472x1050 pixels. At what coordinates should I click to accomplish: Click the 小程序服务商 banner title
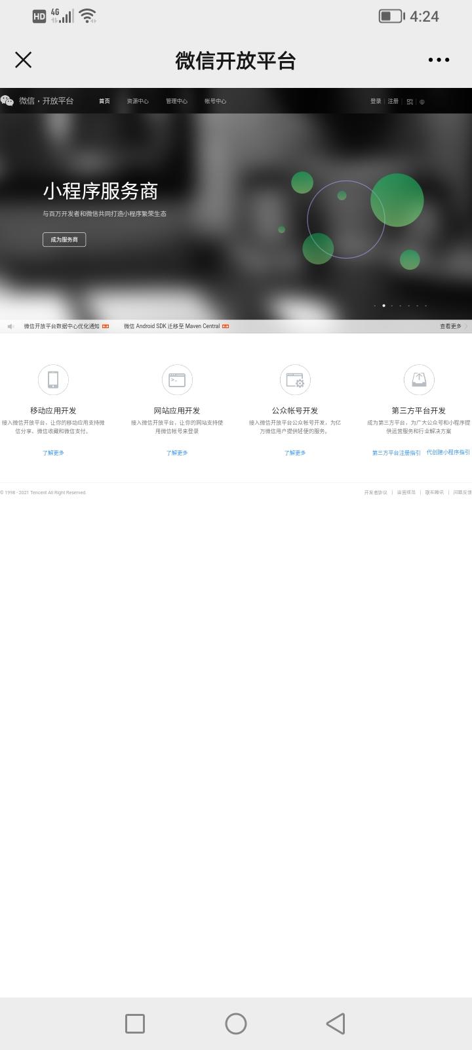click(x=100, y=191)
